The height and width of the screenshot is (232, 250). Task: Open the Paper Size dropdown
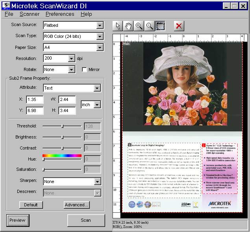[100, 47]
